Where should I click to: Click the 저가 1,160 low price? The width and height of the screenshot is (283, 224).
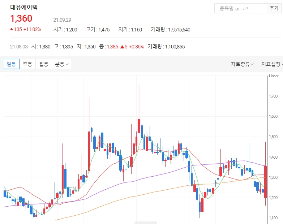tap(130, 30)
